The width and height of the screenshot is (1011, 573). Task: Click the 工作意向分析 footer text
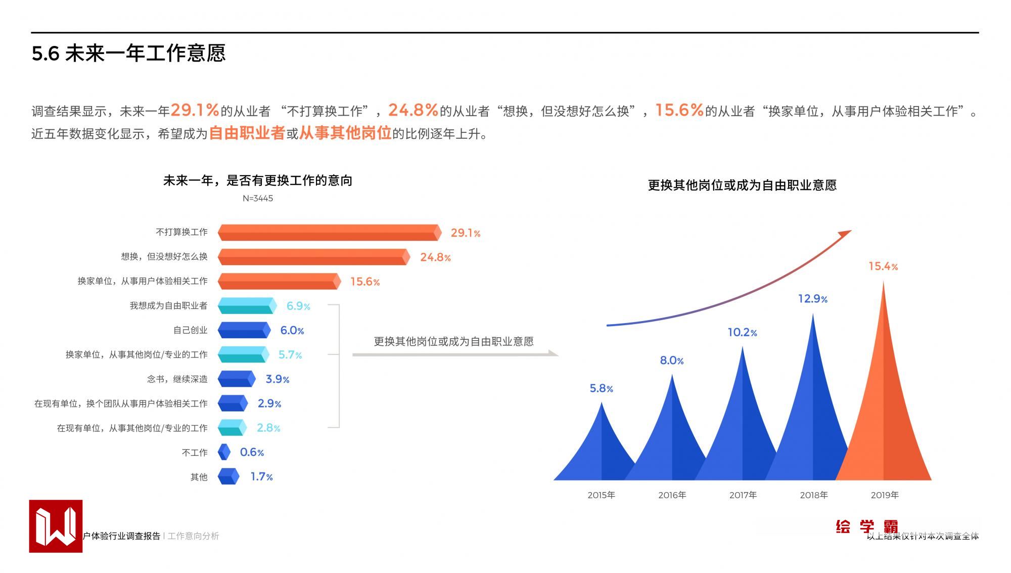[194, 536]
